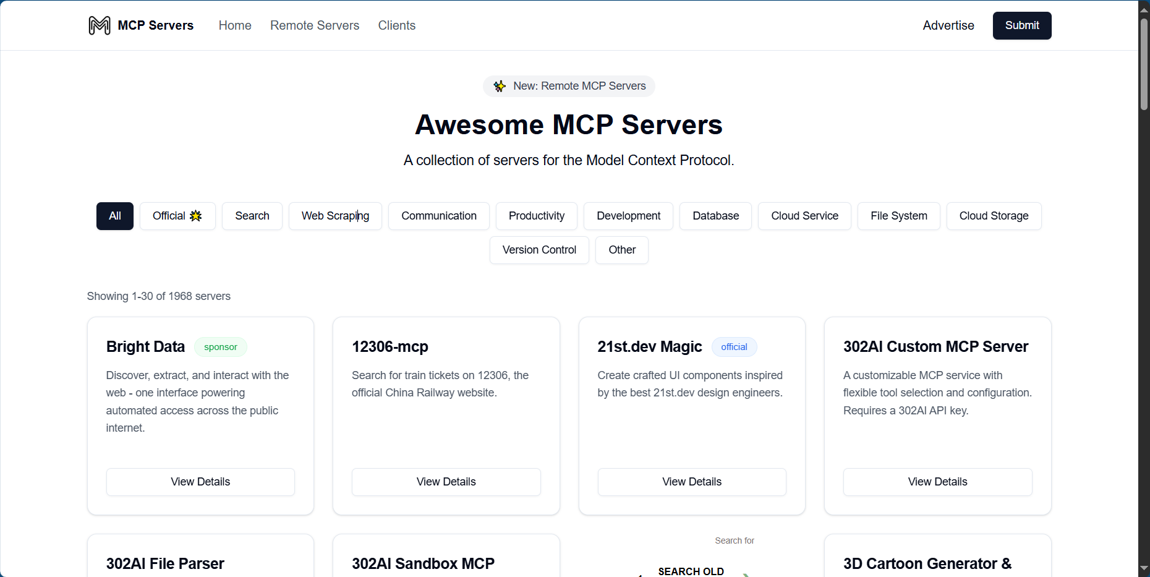The width and height of the screenshot is (1150, 577).
Task: Click the sponsor badge on Bright Data
Action: (221, 347)
